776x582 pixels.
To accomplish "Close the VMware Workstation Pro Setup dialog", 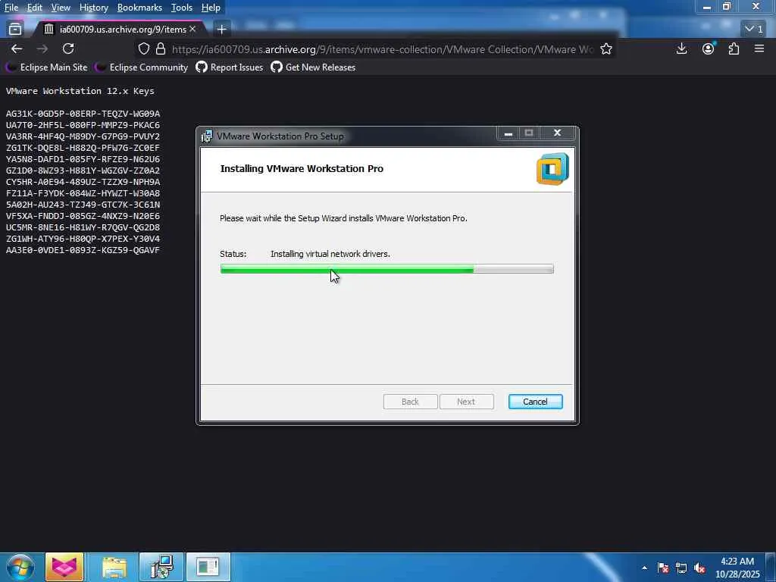I will (x=557, y=133).
